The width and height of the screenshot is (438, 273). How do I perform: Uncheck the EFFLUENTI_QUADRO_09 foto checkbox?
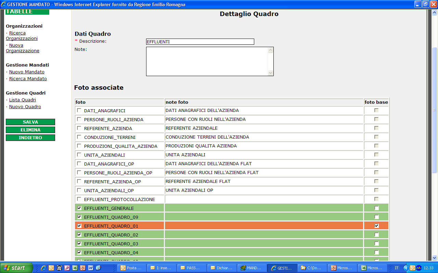point(79,217)
